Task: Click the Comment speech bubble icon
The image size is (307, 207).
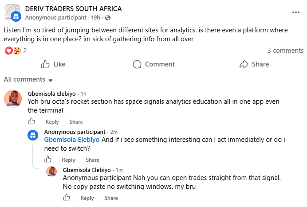Action: [137, 64]
